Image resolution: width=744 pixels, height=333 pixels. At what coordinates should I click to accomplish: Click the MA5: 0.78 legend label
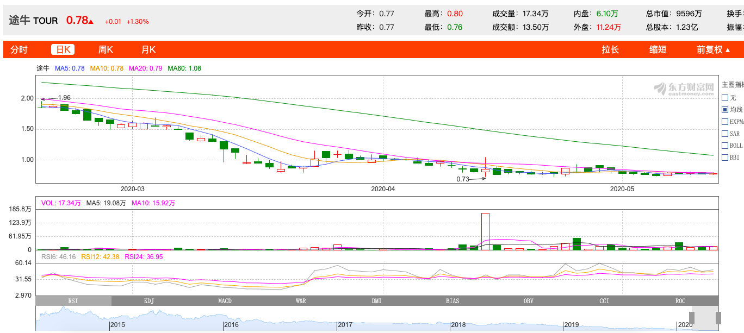click(x=70, y=68)
